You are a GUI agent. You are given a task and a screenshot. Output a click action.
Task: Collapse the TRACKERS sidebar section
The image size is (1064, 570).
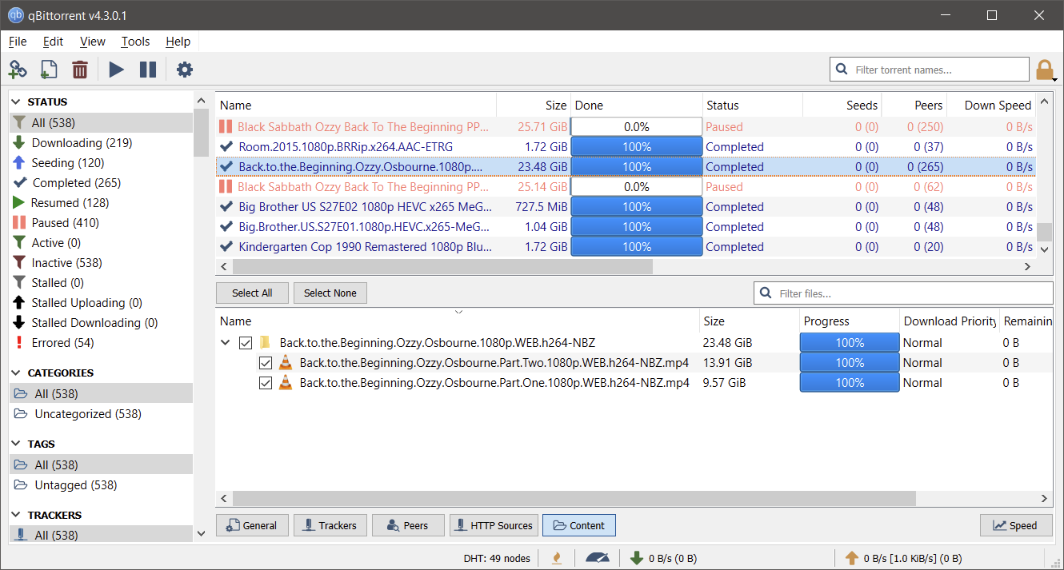coord(17,515)
